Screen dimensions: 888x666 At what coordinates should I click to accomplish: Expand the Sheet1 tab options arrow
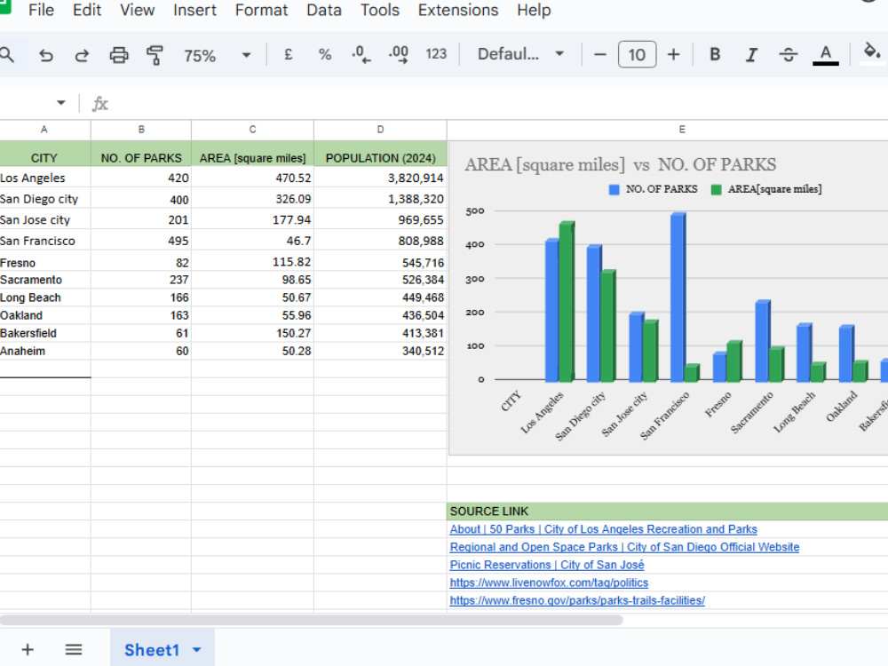click(196, 650)
